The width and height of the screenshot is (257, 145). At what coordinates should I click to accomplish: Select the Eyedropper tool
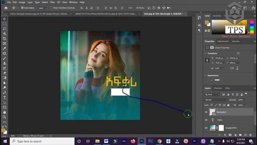(x=4, y=48)
